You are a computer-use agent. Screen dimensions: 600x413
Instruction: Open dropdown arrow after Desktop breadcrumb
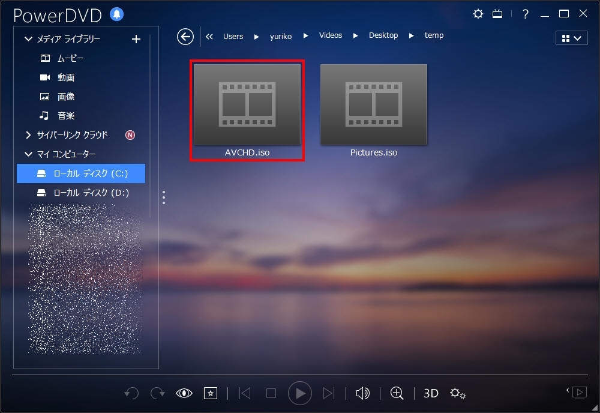(412, 35)
